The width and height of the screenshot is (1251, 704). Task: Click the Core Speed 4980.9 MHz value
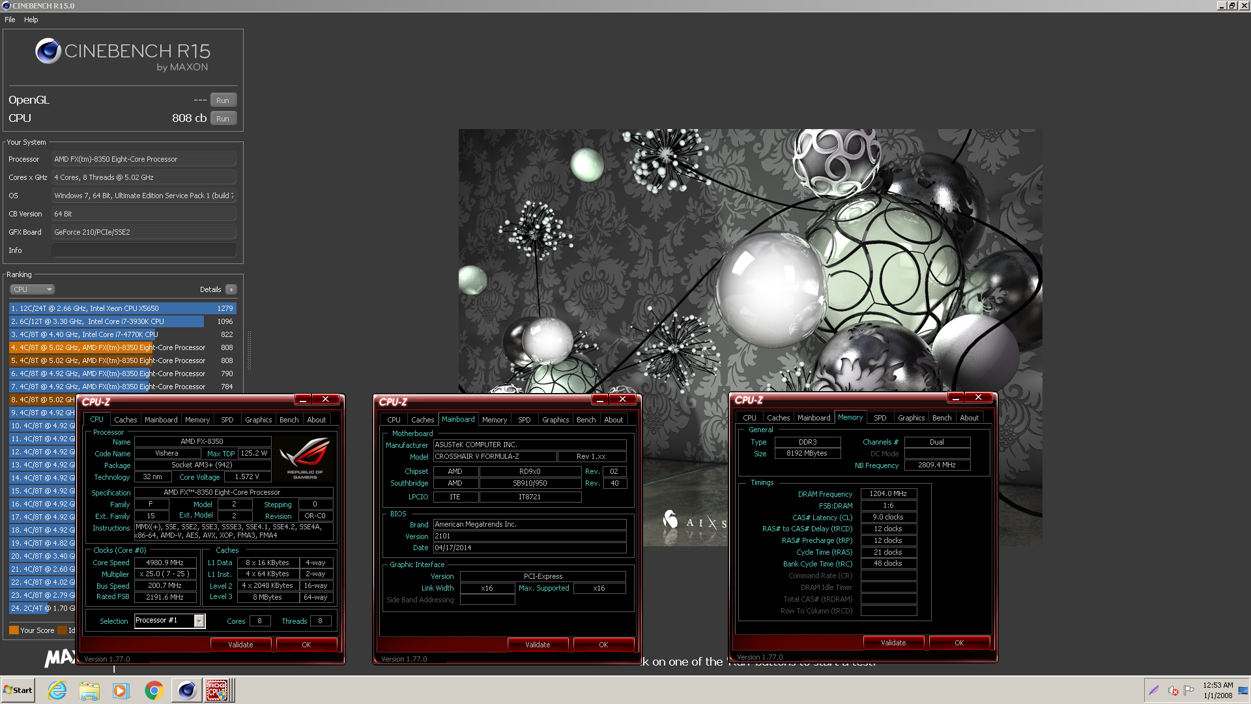coord(165,563)
